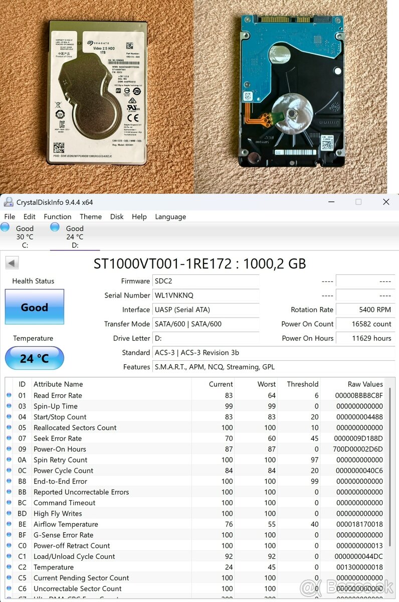Viewport: 399px width, 602px height.
Task: Select the Read Error Rate attribute name
Action: 58,395
